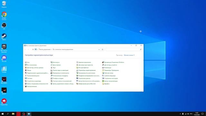
Task: Open the Power Options (Электропитание) icon
Action: 26,86
